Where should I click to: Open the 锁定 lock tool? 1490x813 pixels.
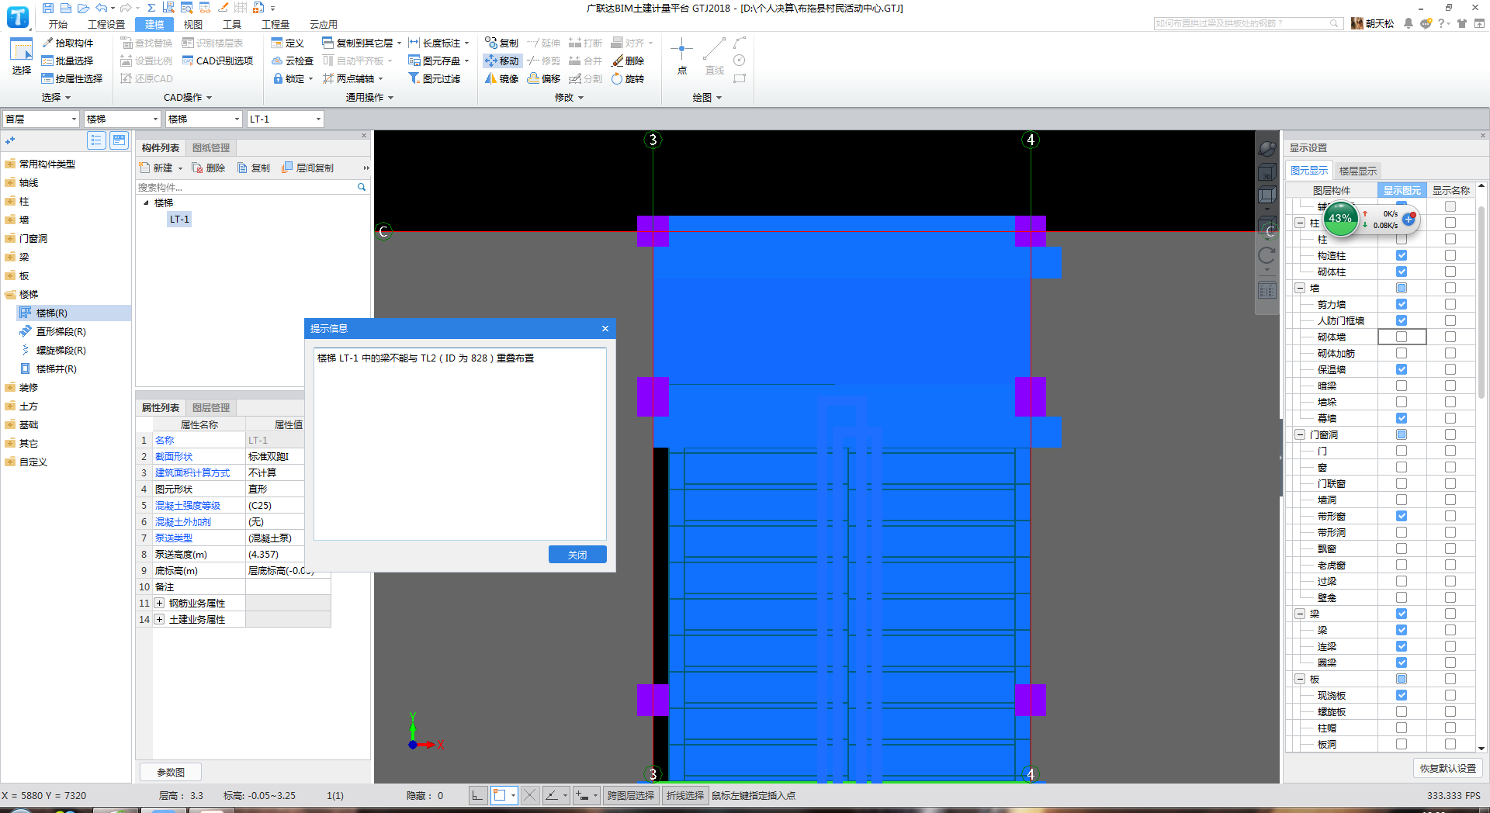pyautogui.click(x=293, y=78)
